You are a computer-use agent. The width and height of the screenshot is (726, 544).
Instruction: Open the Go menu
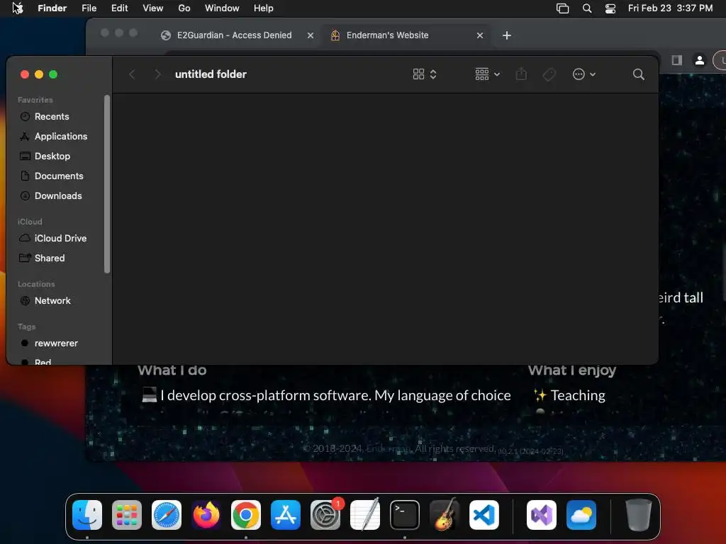pos(184,8)
